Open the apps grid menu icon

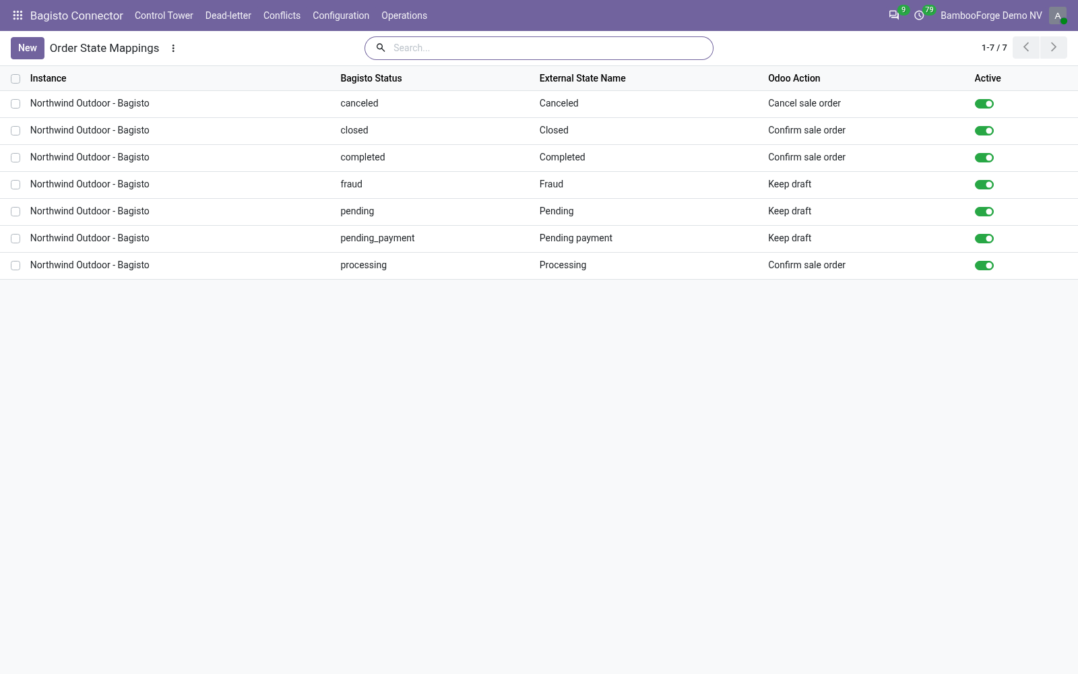(18, 15)
